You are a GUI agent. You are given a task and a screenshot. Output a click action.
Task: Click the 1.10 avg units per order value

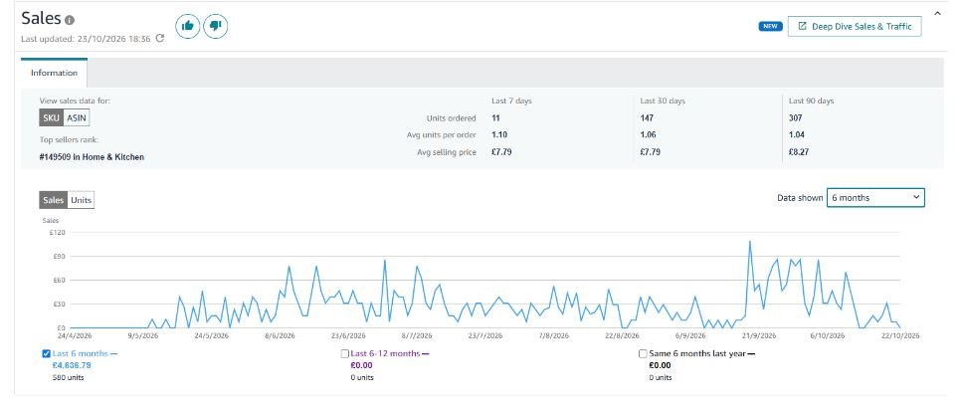pyautogui.click(x=499, y=134)
